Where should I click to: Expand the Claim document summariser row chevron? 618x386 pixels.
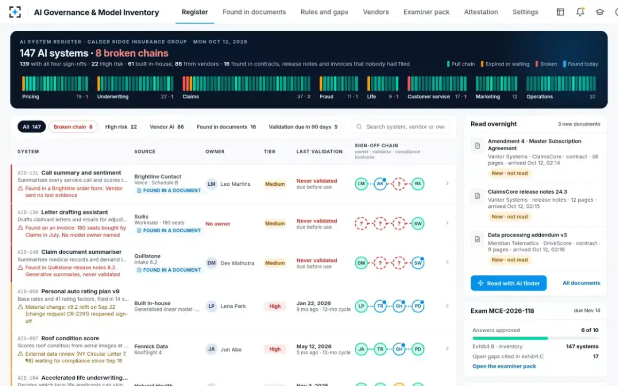[447, 263]
